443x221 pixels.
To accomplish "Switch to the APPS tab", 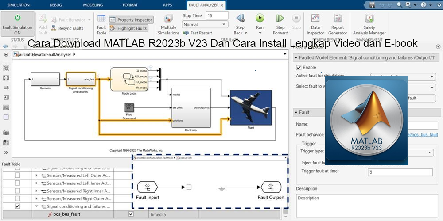I will (167, 5).
